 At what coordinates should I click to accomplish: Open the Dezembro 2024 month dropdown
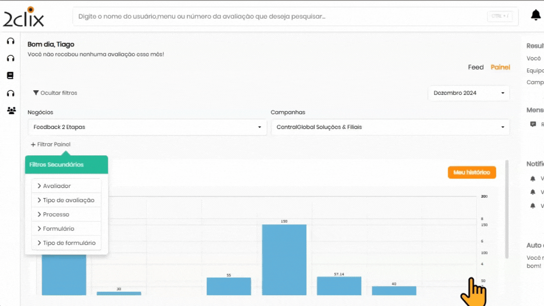coord(468,93)
